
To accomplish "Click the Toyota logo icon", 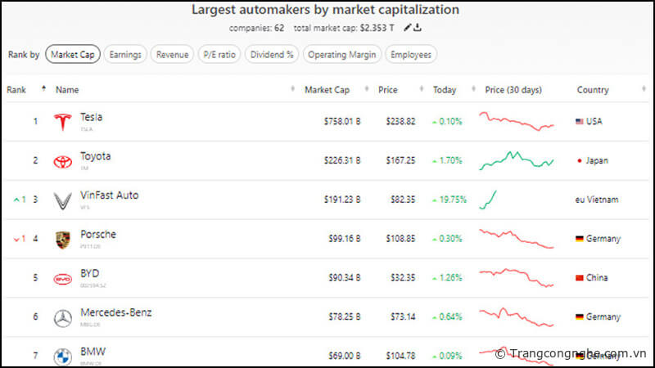I will coord(63,161).
